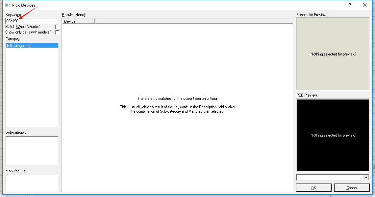Click the Keywords input field containing 80c196

32,21
